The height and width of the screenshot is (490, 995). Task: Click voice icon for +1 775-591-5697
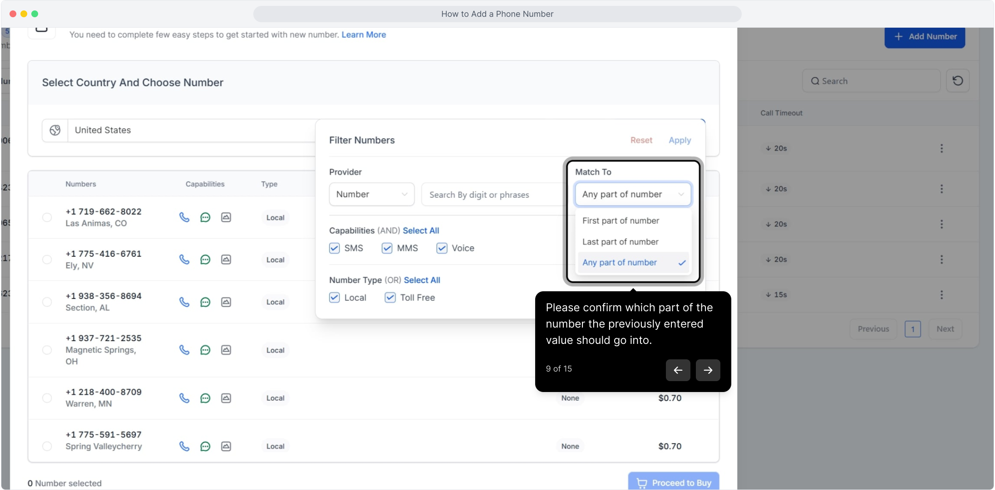tap(184, 446)
